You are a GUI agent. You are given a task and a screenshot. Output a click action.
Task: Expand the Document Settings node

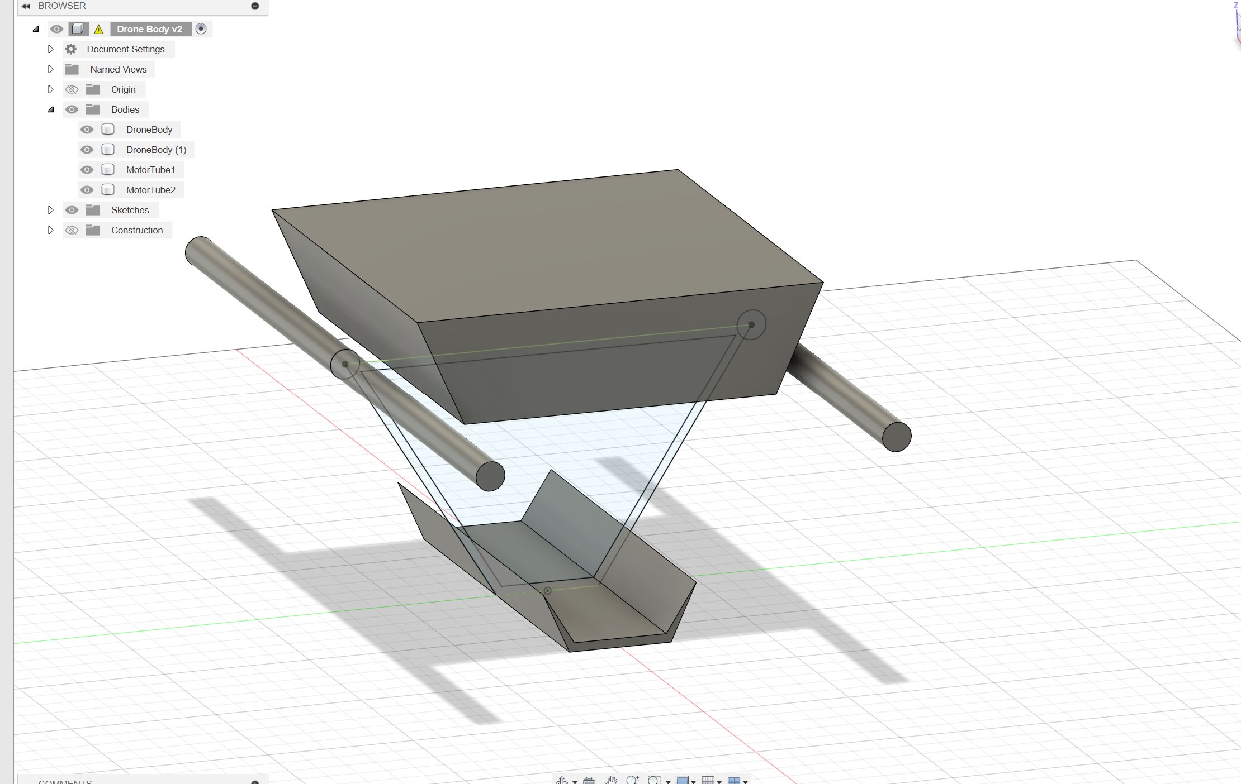pos(50,49)
